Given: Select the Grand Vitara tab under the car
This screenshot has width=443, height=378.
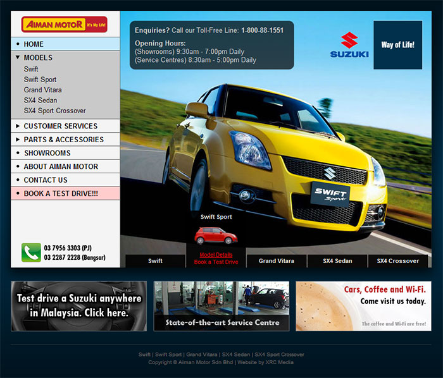Looking at the screenshot, I should pos(277,261).
